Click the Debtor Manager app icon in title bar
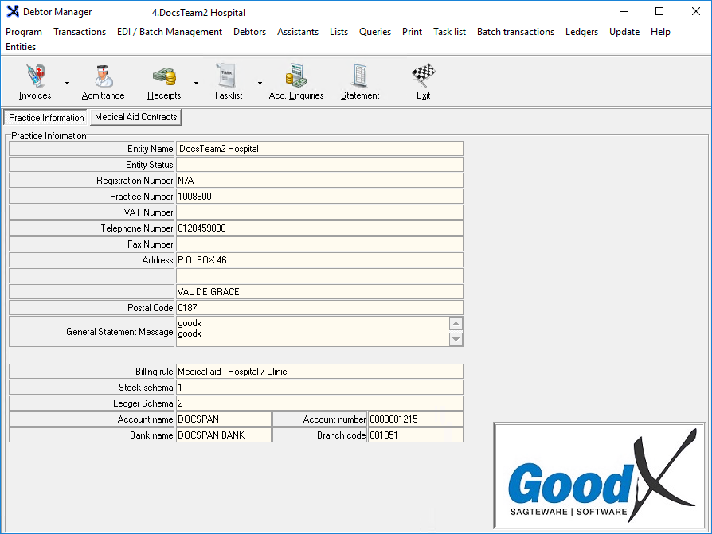This screenshot has width=712, height=534. pos(13,11)
